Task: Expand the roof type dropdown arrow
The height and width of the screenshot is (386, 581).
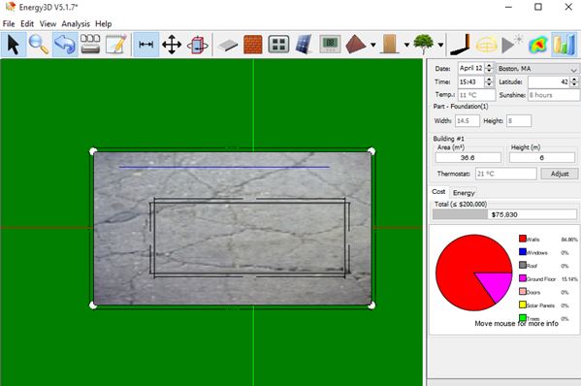Action: click(372, 45)
